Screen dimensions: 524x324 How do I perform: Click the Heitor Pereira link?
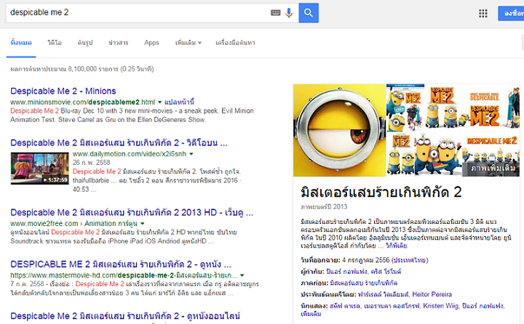[432, 294]
